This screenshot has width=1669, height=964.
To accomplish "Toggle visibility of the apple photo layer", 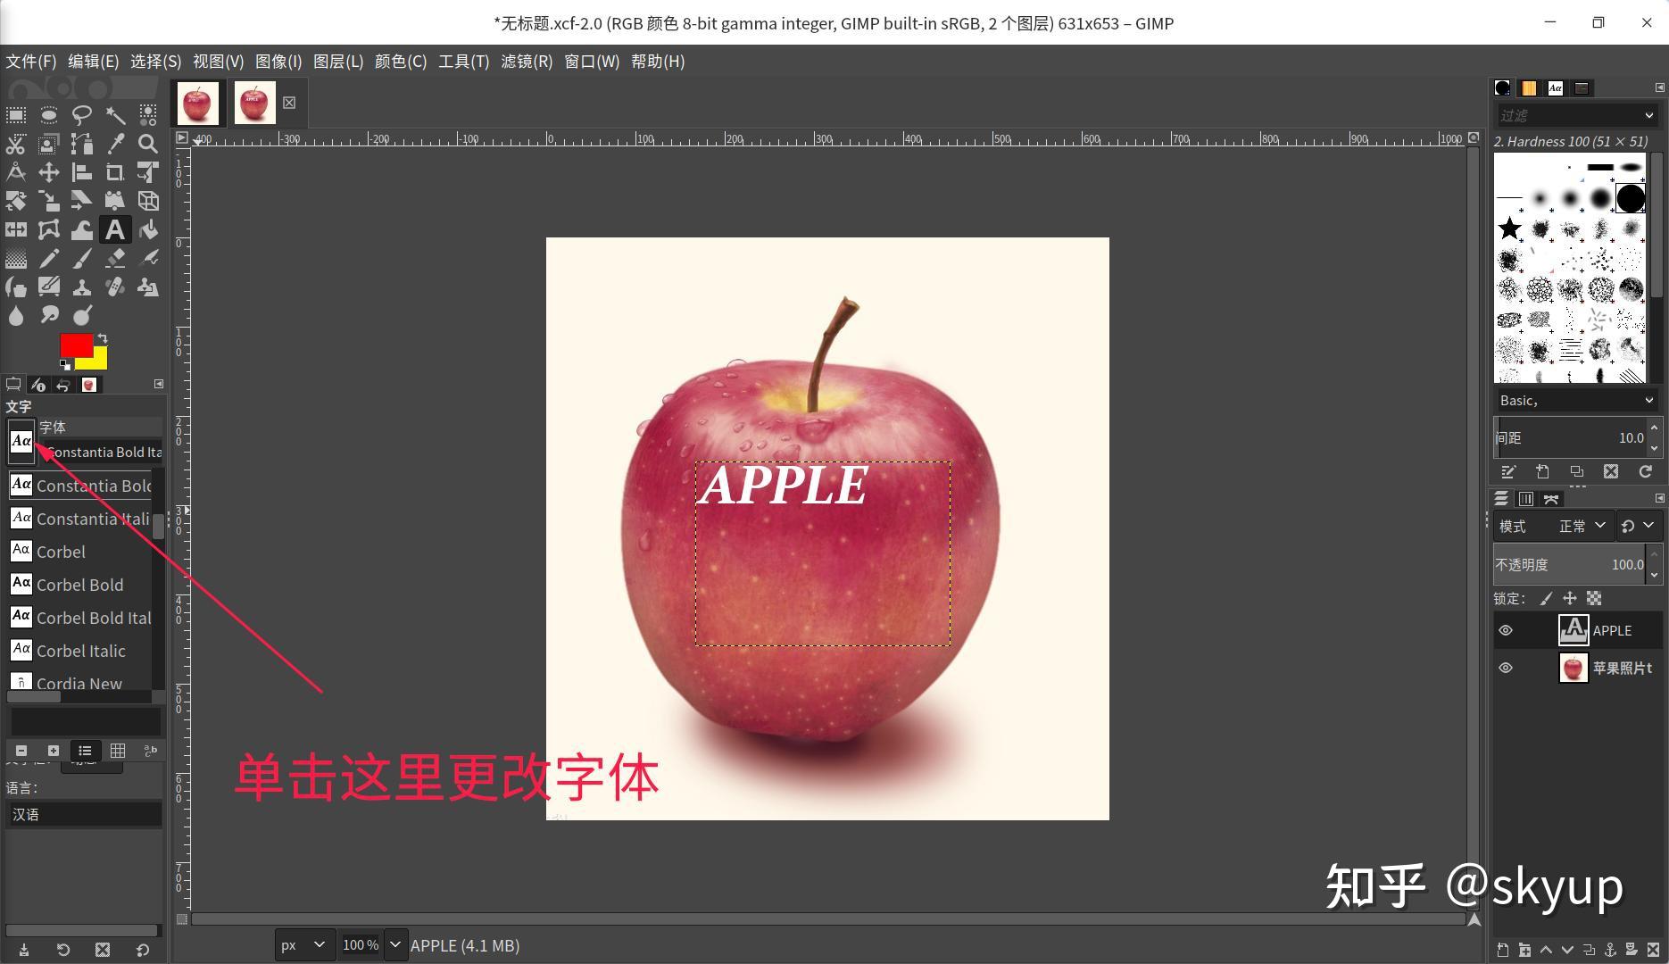I will point(1506,668).
